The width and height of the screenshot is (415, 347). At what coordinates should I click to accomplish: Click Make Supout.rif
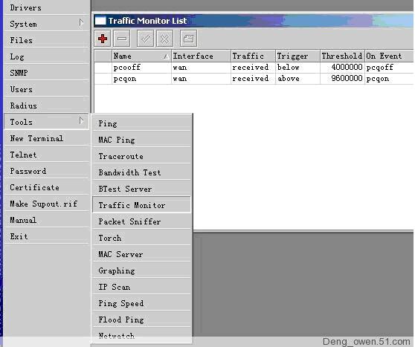coord(47,204)
